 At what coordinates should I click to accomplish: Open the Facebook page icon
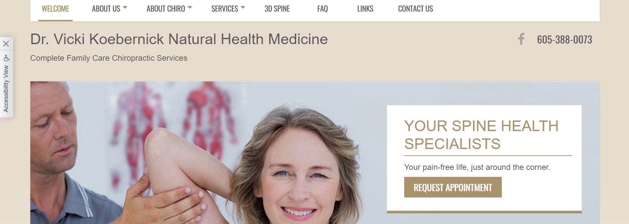tap(521, 39)
